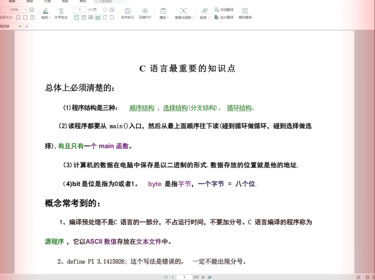
Task: Click the heading 总体上必须清楚的
Action: (80, 88)
